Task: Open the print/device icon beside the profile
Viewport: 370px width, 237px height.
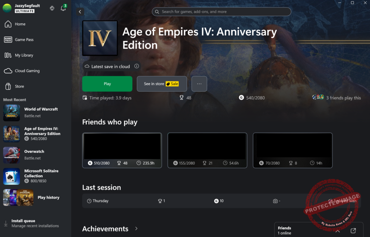Action: (x=52, y=8)
